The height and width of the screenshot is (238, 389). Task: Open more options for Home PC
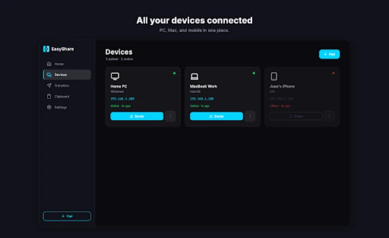point(170,116)
